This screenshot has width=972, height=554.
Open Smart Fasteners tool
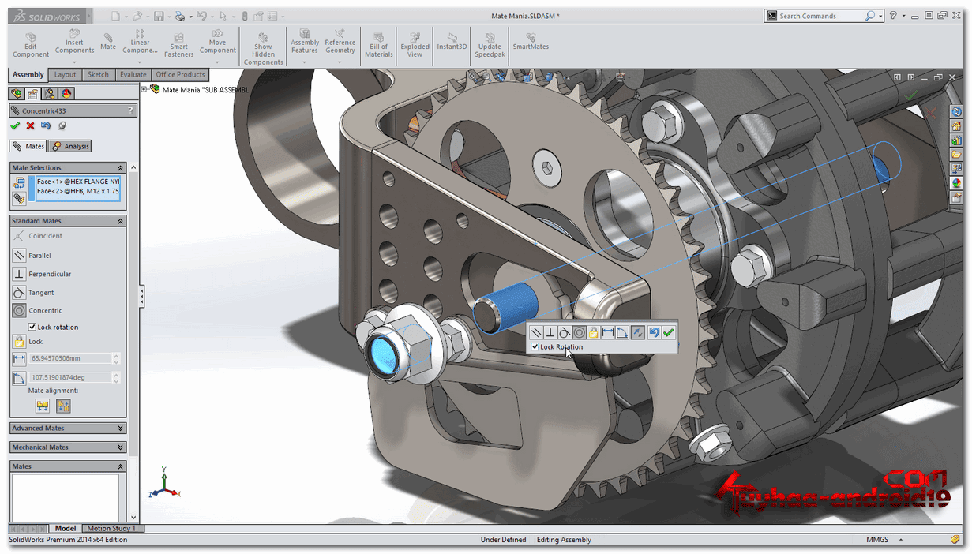[x=179, y=45]
